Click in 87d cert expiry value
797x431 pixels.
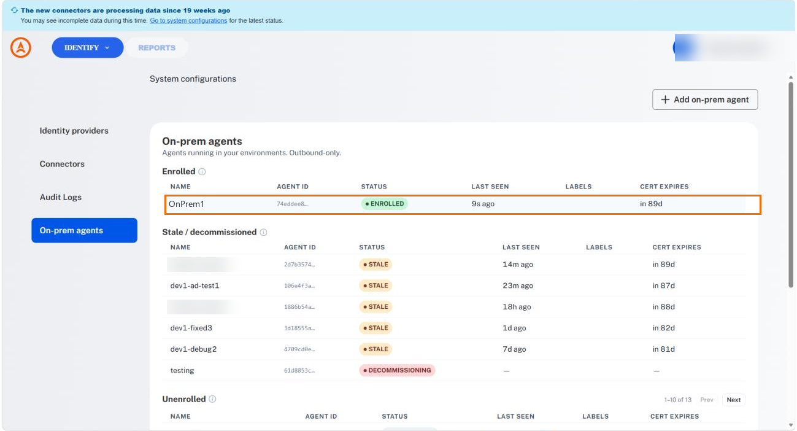click(x=664, y=285)
